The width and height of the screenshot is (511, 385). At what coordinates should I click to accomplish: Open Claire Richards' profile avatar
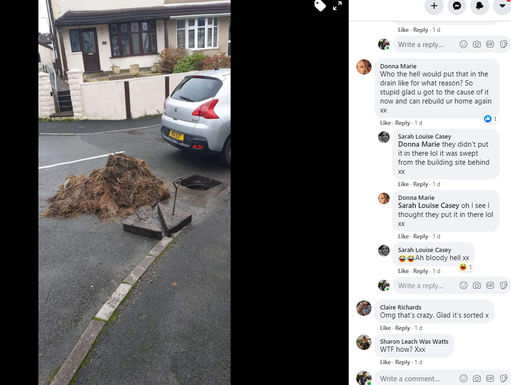[x=364, y=308]
